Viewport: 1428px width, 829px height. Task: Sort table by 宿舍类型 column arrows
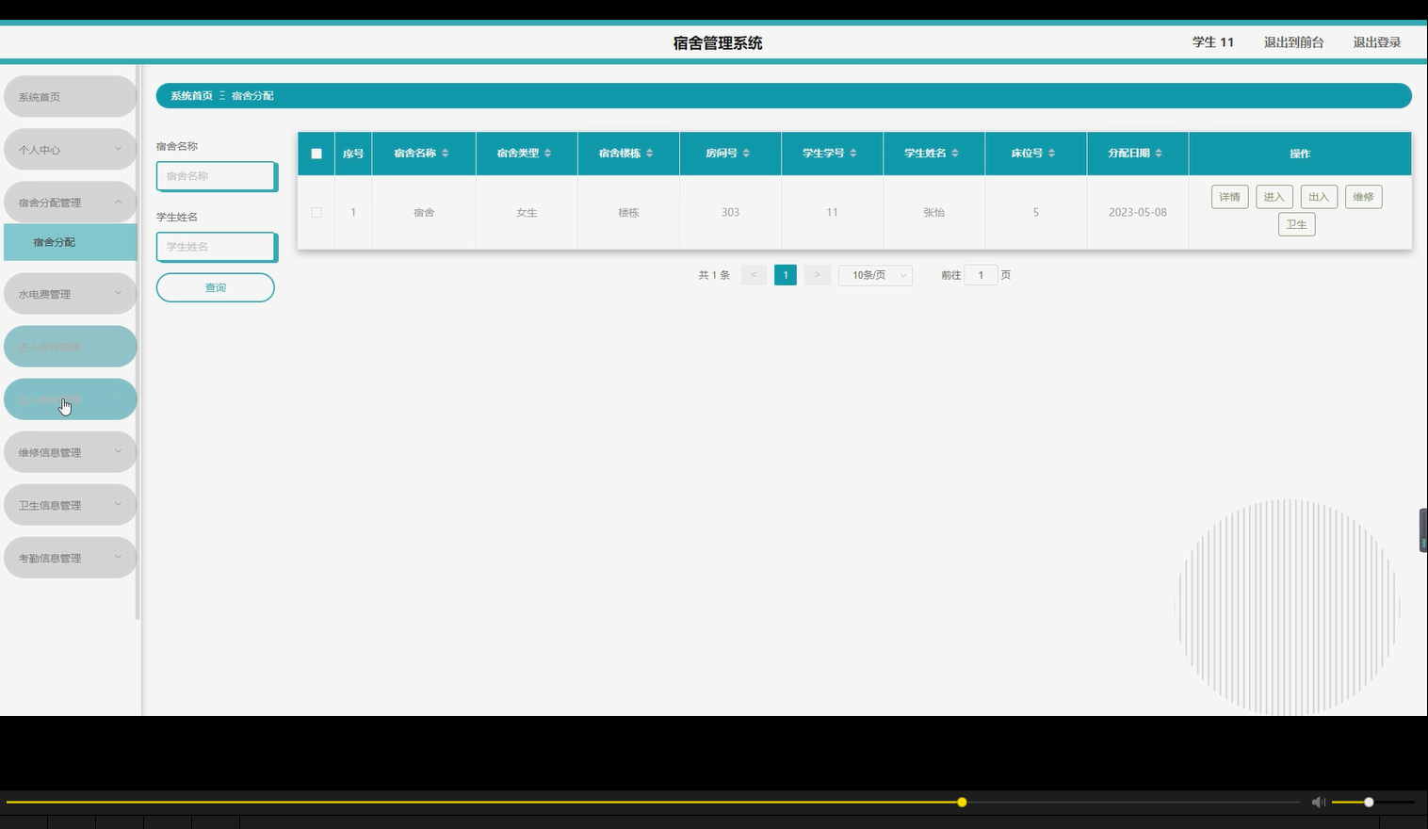point(547,153)
